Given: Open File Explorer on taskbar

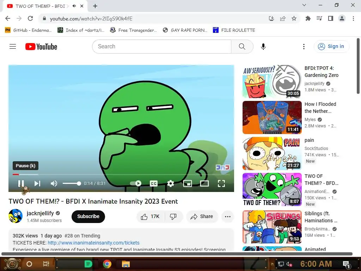Looking at the screenshot, I should tap(126, 264).
